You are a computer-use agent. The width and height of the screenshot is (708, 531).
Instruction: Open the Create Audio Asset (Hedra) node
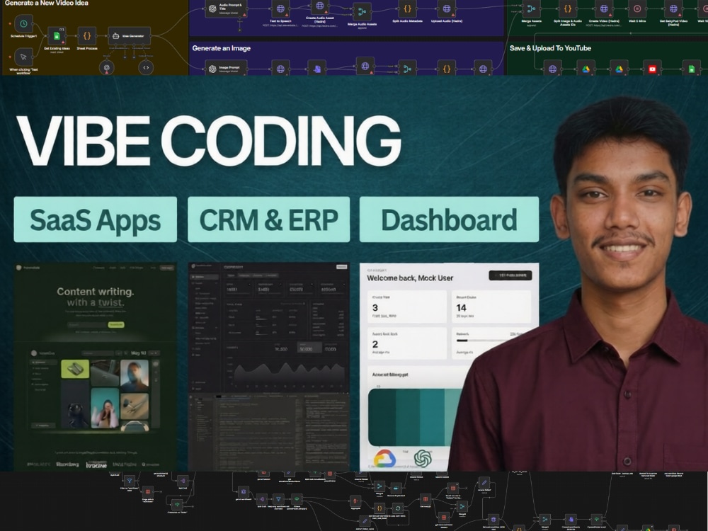pos(320,6)
